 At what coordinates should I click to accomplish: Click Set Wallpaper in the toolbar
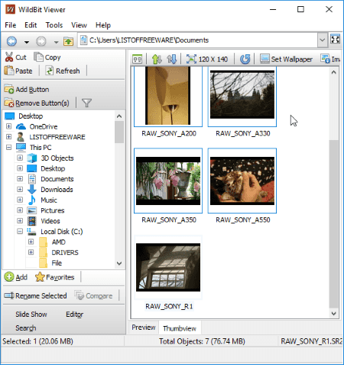[x=286, y=59]
